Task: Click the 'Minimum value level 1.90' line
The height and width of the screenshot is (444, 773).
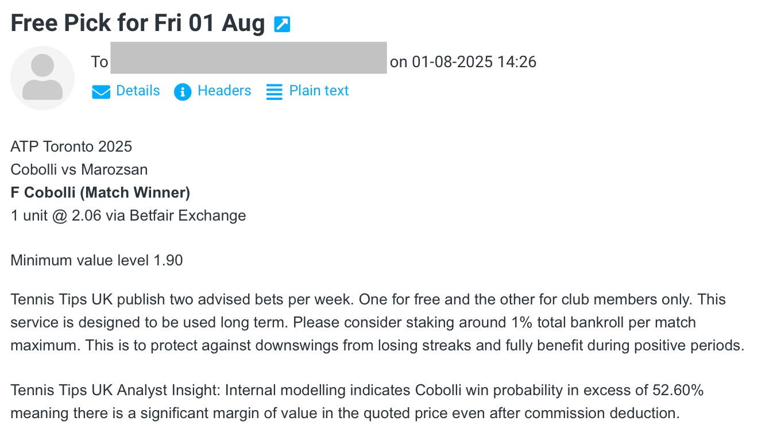Action: pyautogui.click(x=96, y=260)
